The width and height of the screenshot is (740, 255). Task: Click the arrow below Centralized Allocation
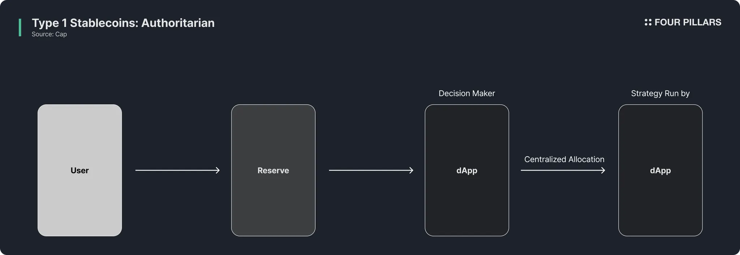[x=563, y=170]
